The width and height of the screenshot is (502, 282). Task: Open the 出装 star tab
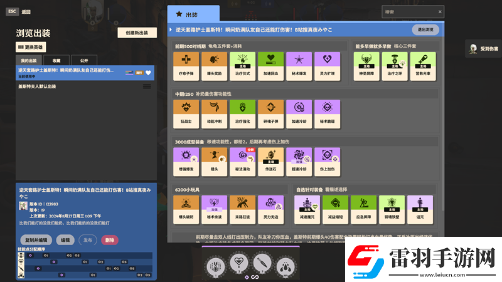pyautogui.click(x=193, y=14)
